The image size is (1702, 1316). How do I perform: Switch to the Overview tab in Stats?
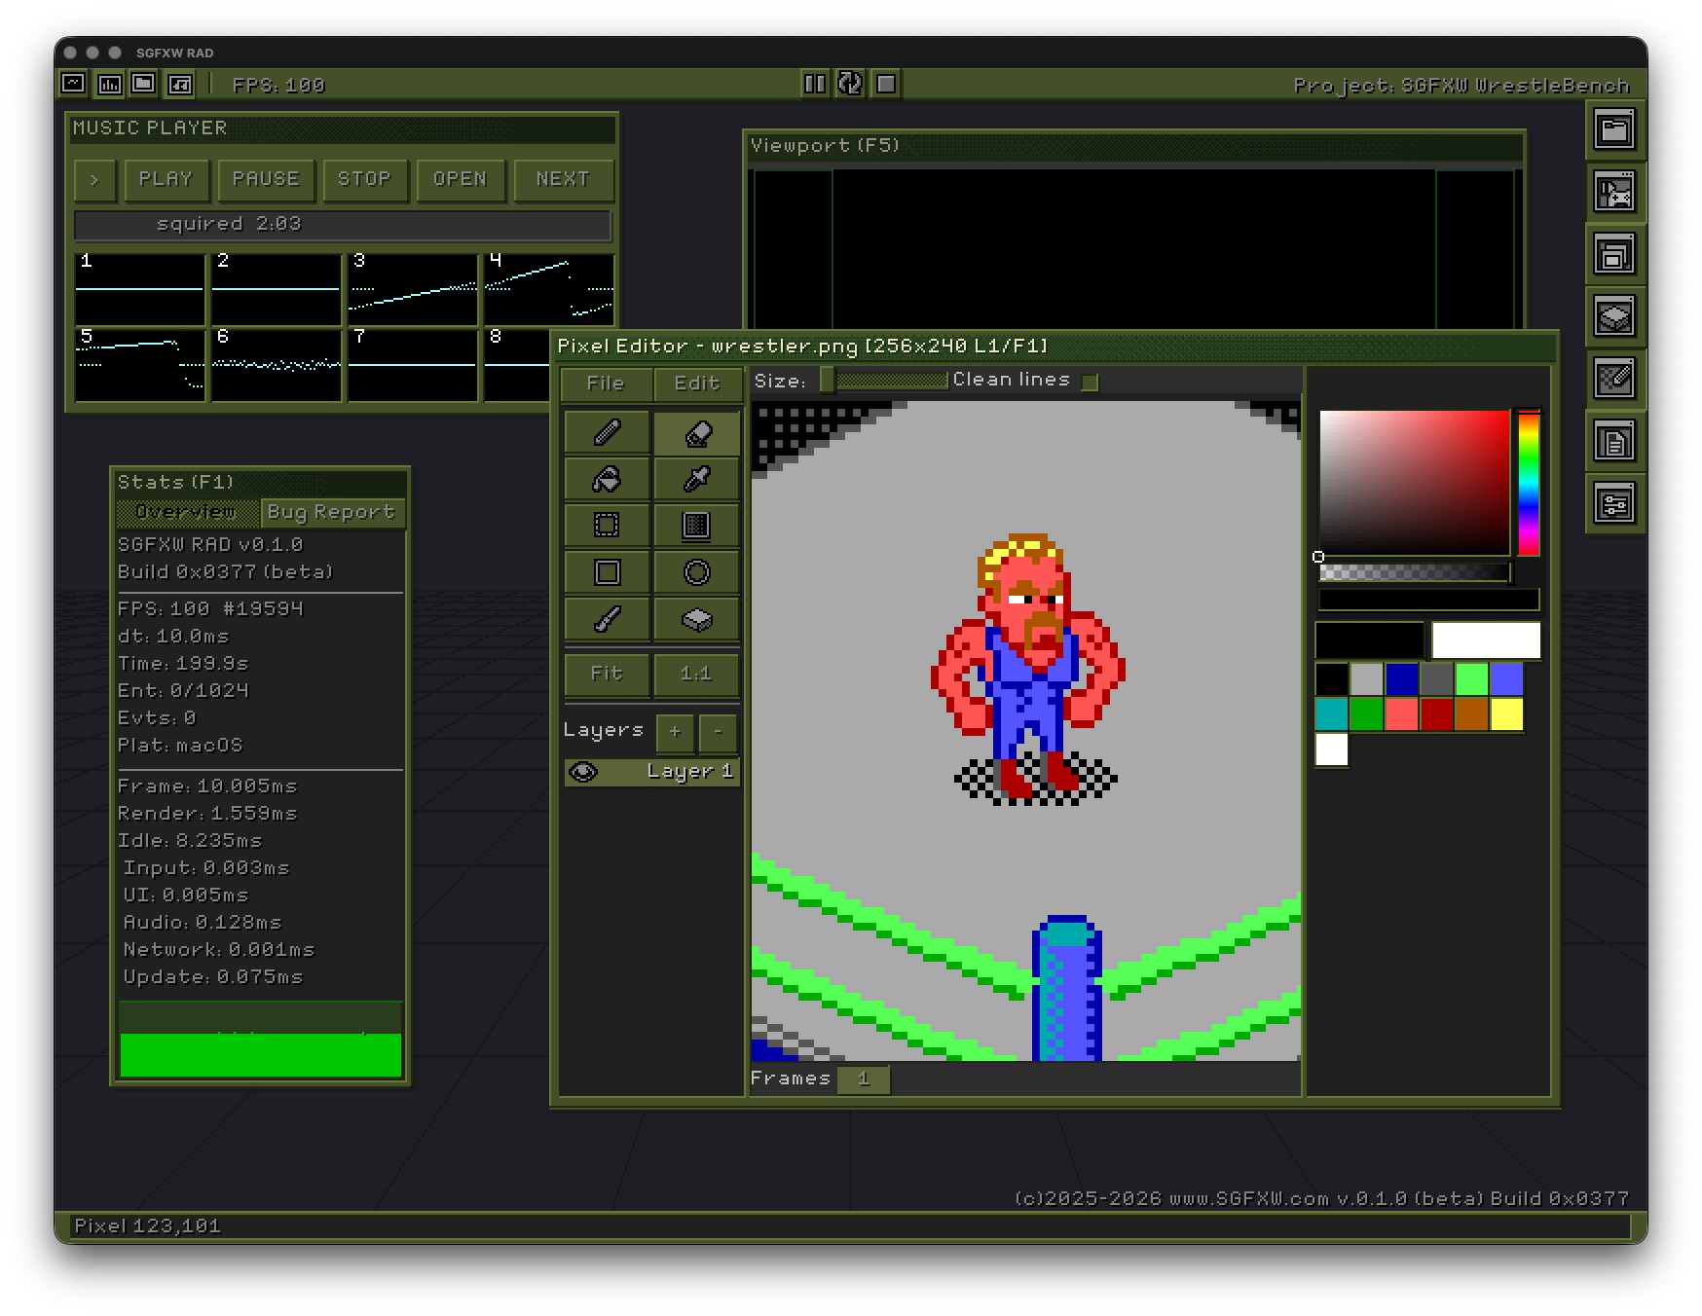point(187,512)
